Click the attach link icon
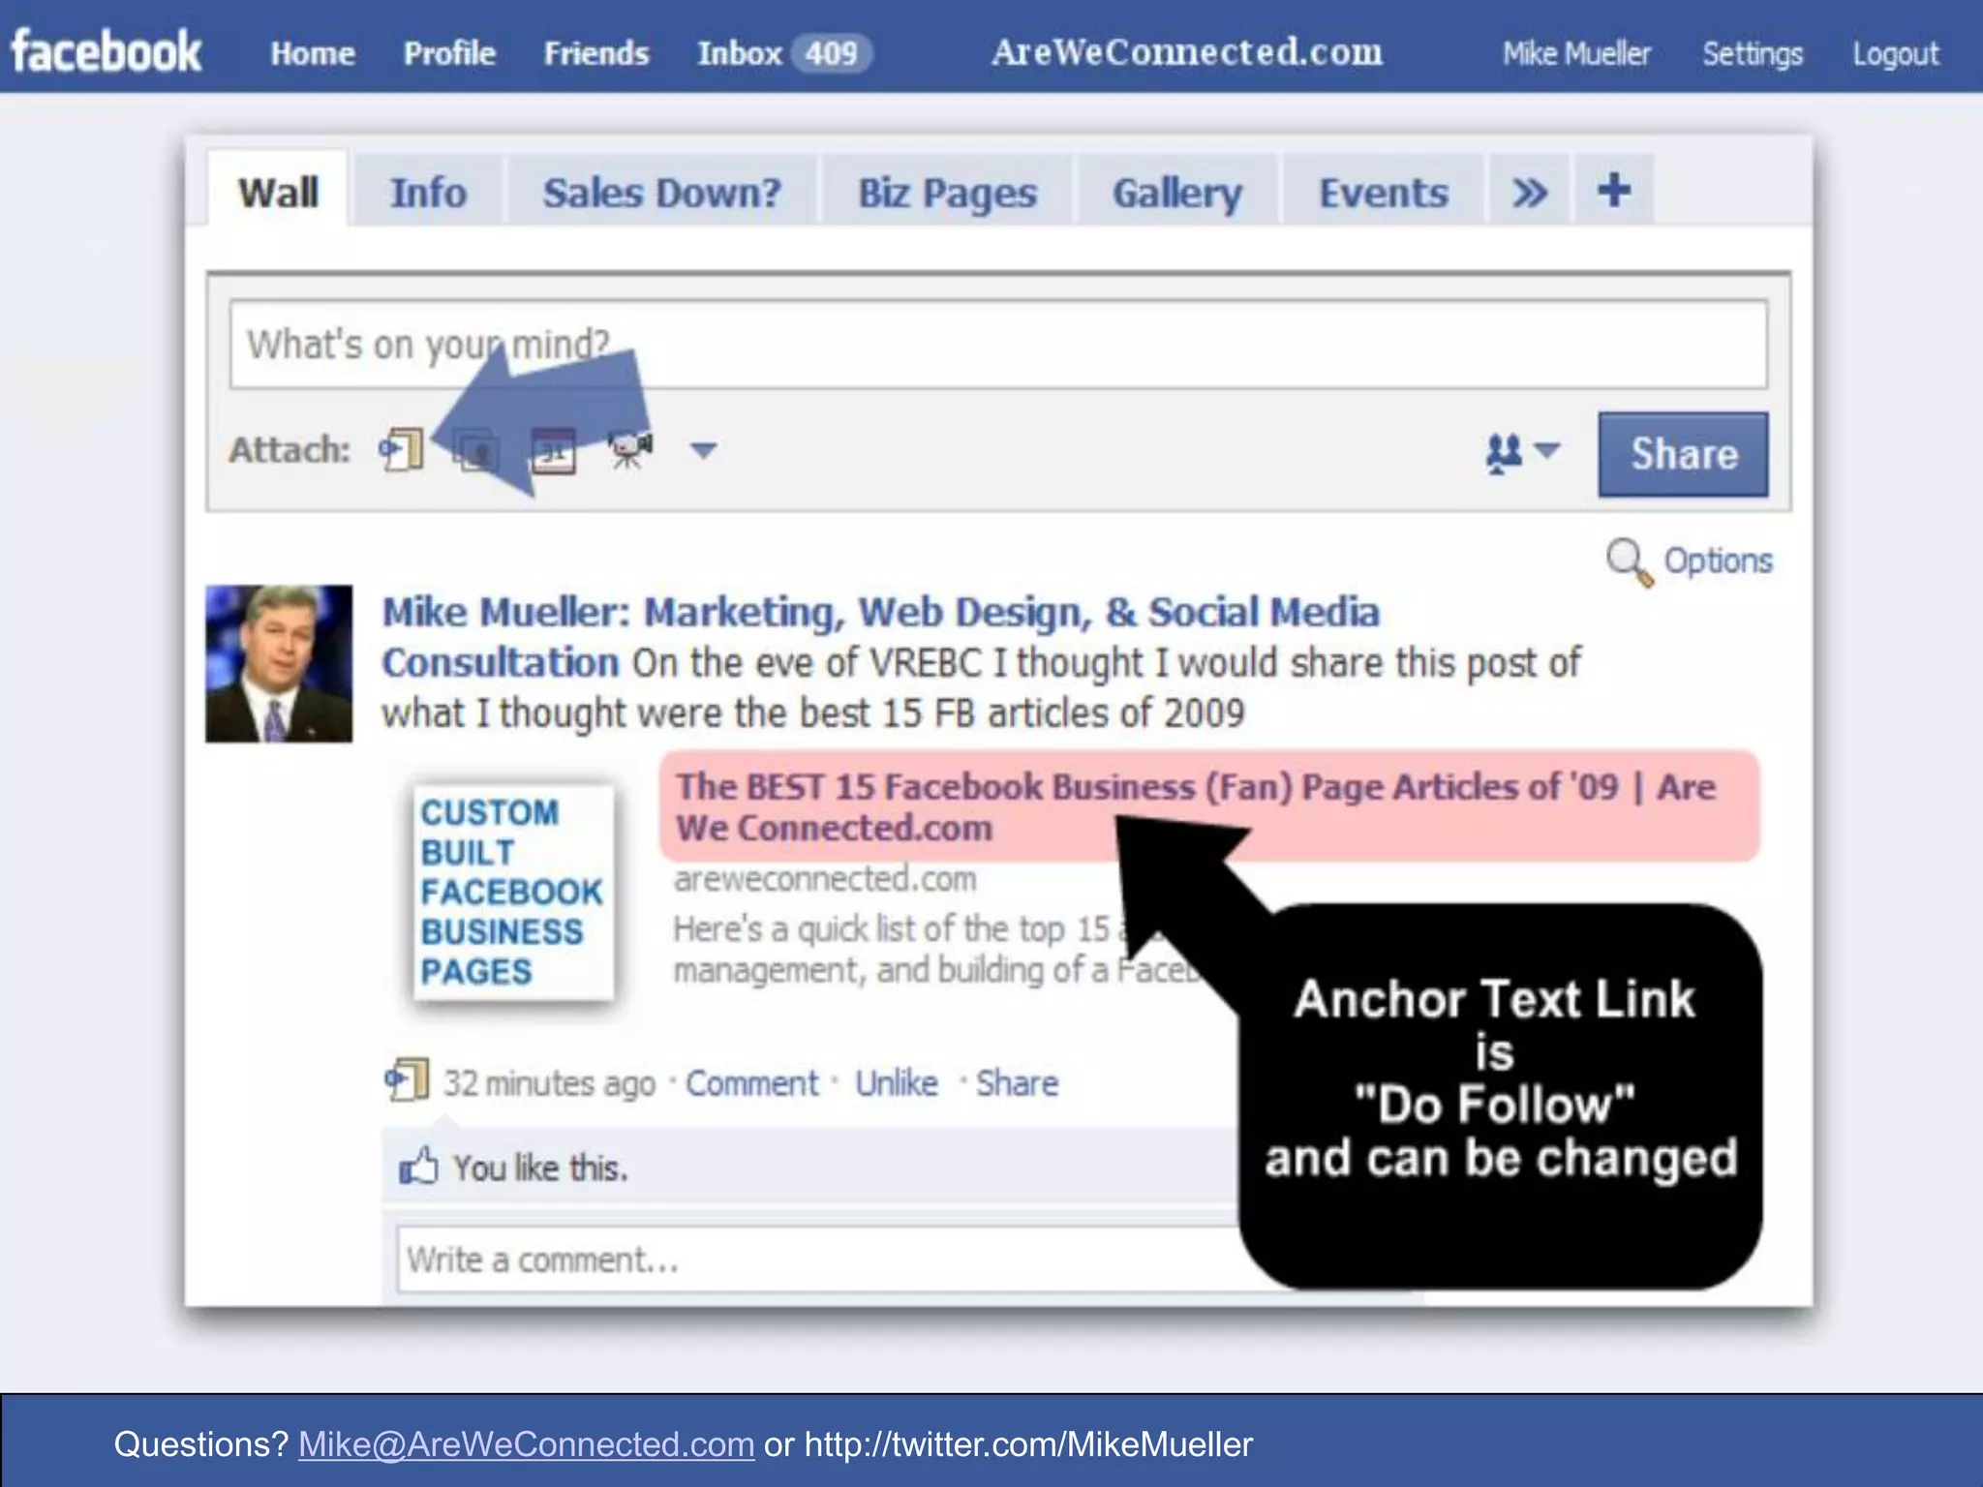Viewport: 1983px width, 1487px height. [402, 450]
